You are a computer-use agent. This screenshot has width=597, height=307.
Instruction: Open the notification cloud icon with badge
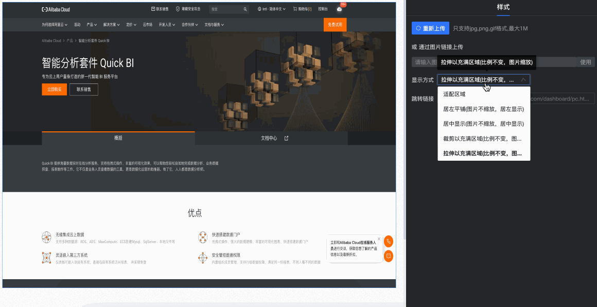coord(339,9)
